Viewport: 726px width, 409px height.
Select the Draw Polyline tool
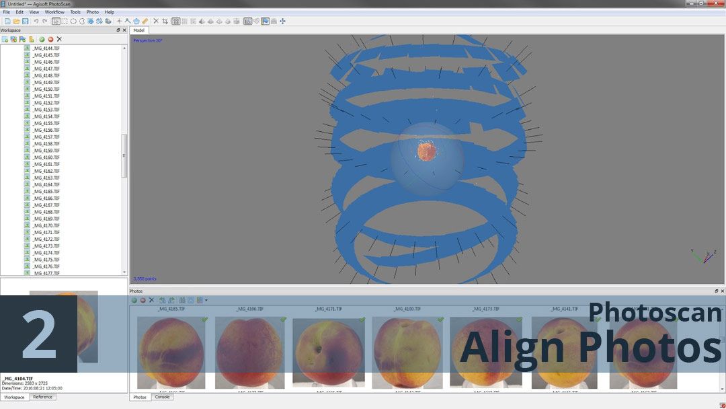(x=128, y=22)
